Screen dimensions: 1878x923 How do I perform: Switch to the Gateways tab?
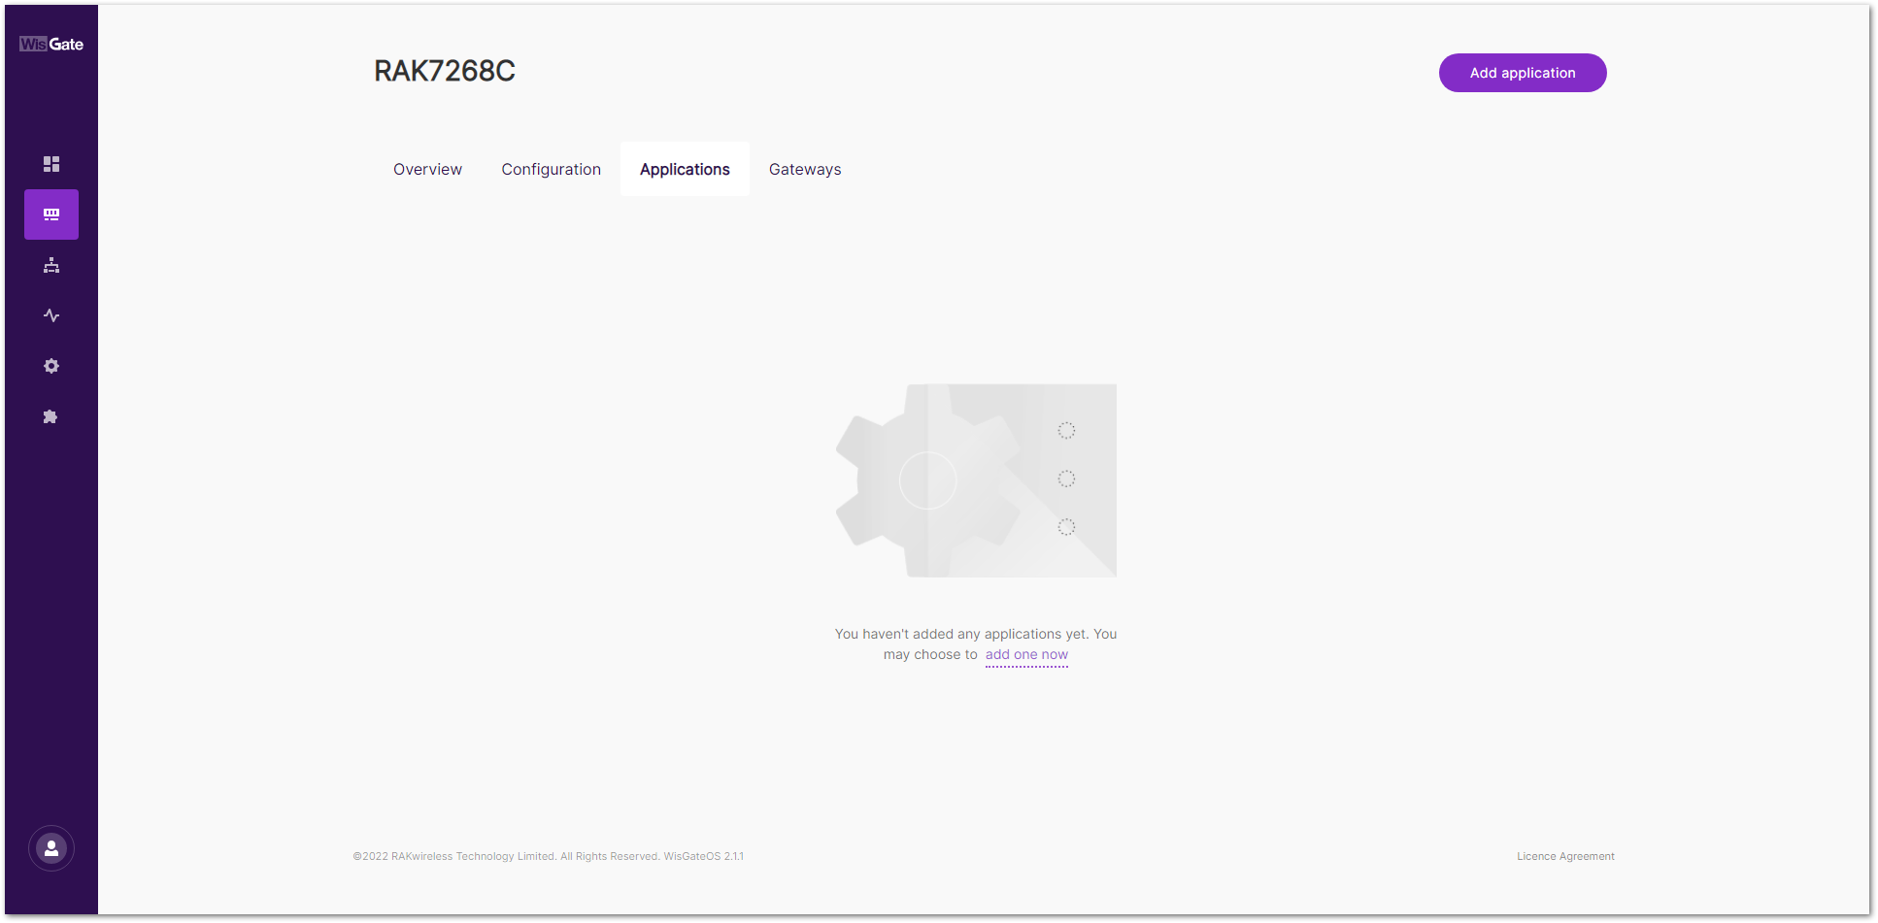pos(805,169)
